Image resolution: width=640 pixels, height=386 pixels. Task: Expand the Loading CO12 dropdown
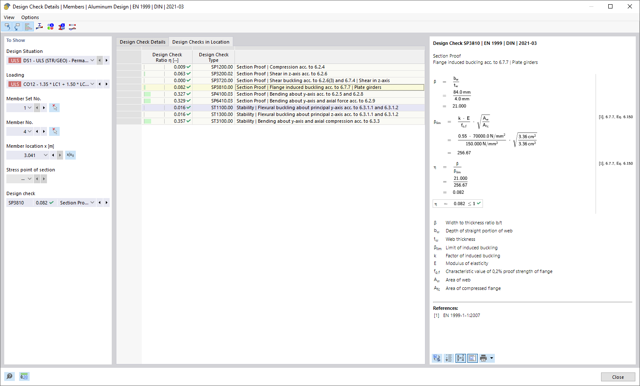click(x=92, y=84)
